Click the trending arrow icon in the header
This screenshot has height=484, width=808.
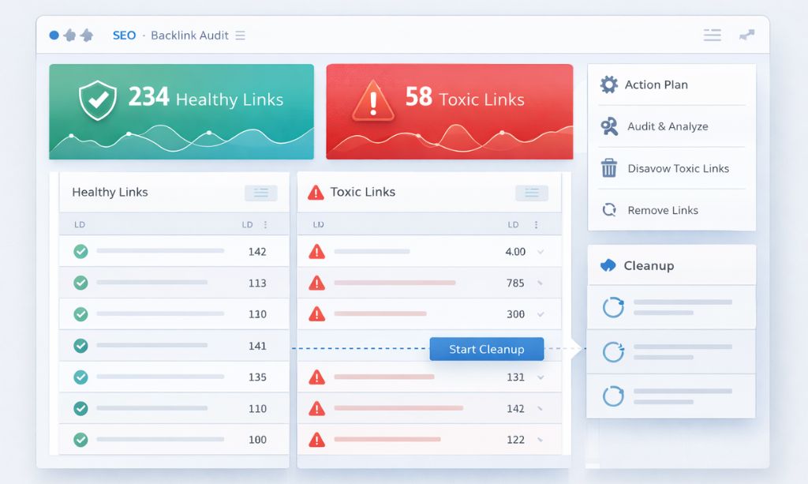[748, 35]
